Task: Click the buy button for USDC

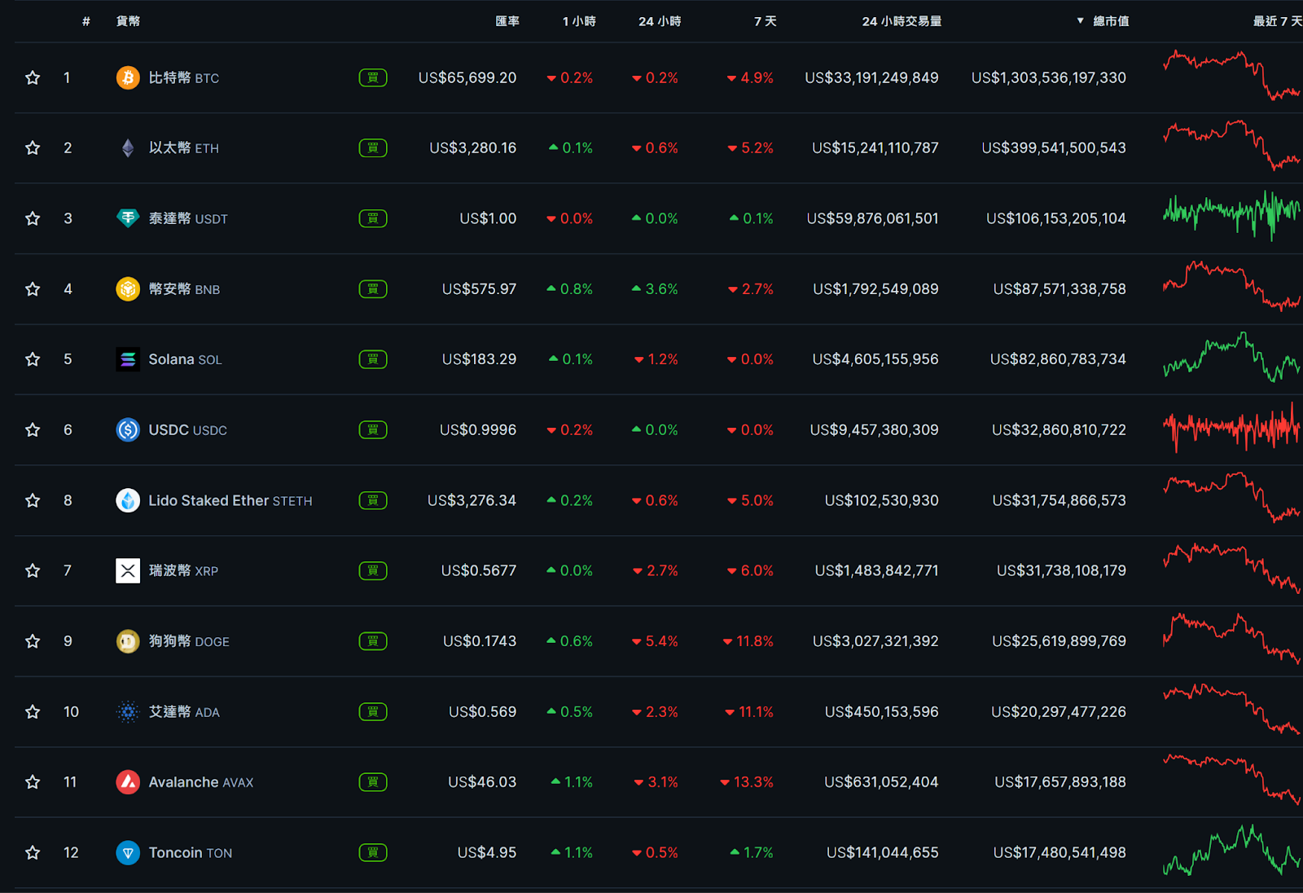Action: coord(373,429)
